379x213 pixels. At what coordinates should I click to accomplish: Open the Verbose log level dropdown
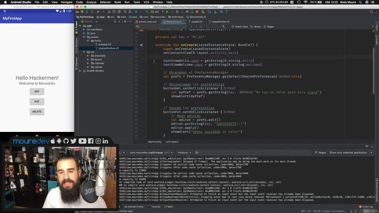(x=184, y=153)
